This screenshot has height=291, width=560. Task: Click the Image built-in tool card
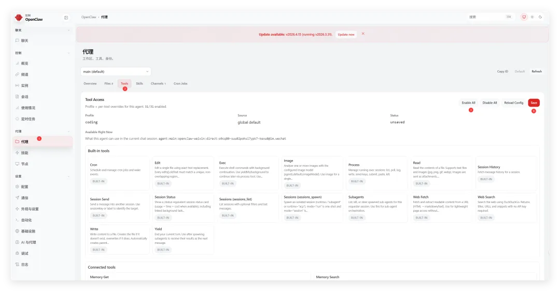tap(312, 173)
